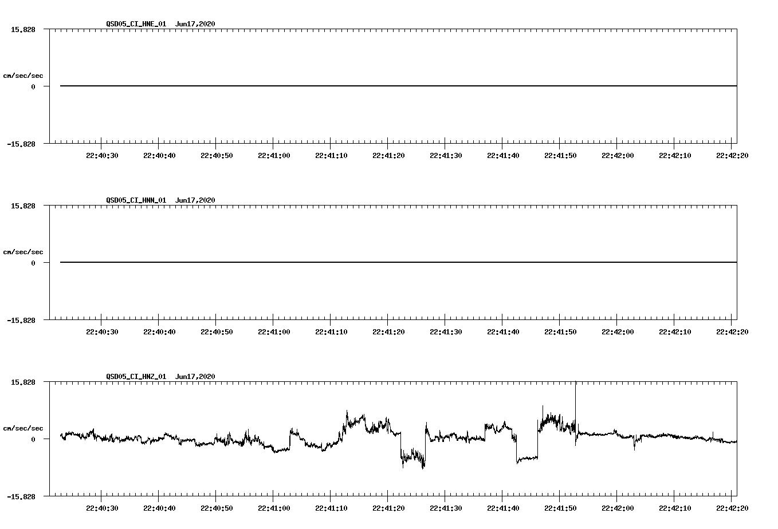
Task: Click the 22:42:10 time label on HNN plot
Action: click(675, 332)
